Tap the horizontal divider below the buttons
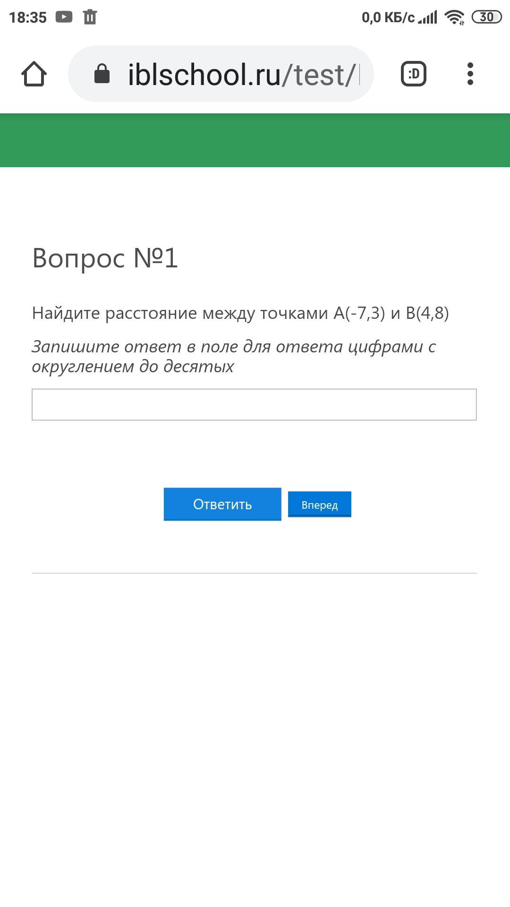510x907 pixels. (254, 573)
